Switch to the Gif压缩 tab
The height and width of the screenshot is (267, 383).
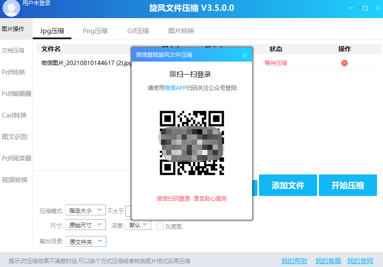138,31
